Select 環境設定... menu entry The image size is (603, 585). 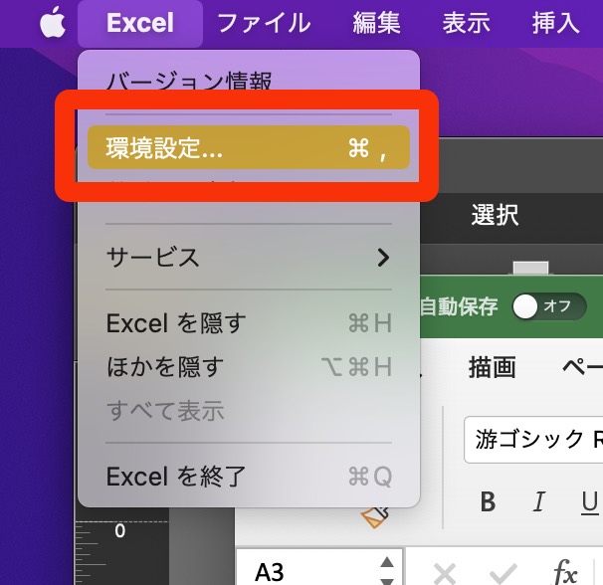point(249,147)
